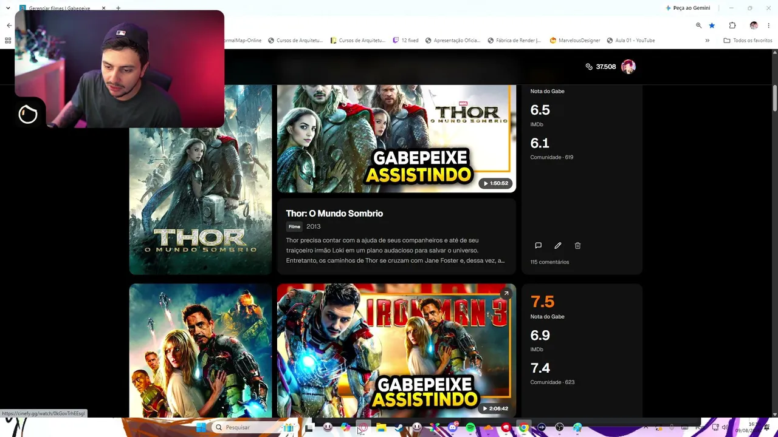Image resolution: width=778 pixels, height=437 pixels.
Task: Click the Windows taskbar search box
Action: point(254,427)
